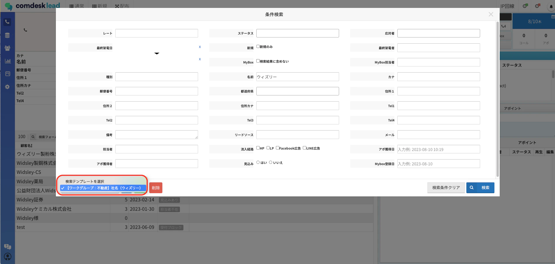Click the handset icon in the background call panel

[x=25, y=30]
